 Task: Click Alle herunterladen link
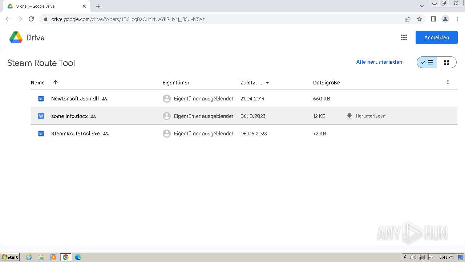(379, 62)
